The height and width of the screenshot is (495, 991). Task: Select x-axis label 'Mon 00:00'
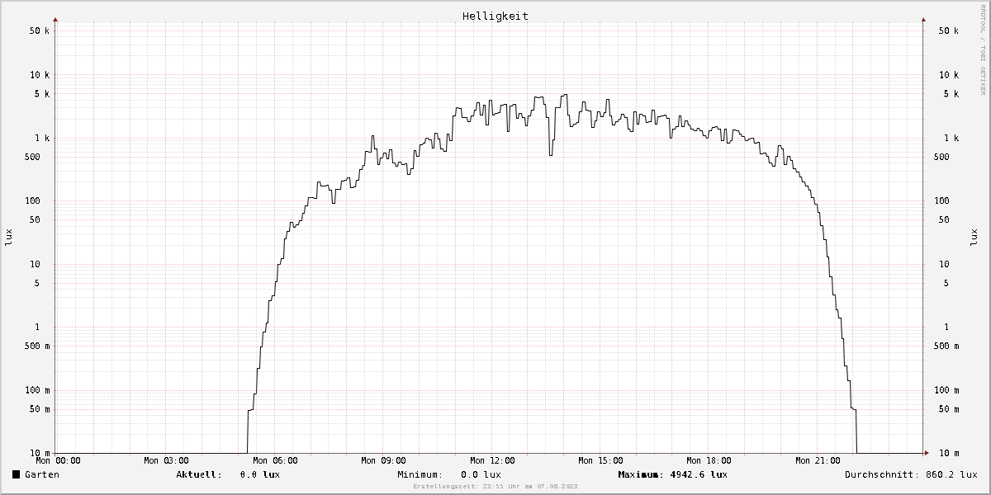58,460
